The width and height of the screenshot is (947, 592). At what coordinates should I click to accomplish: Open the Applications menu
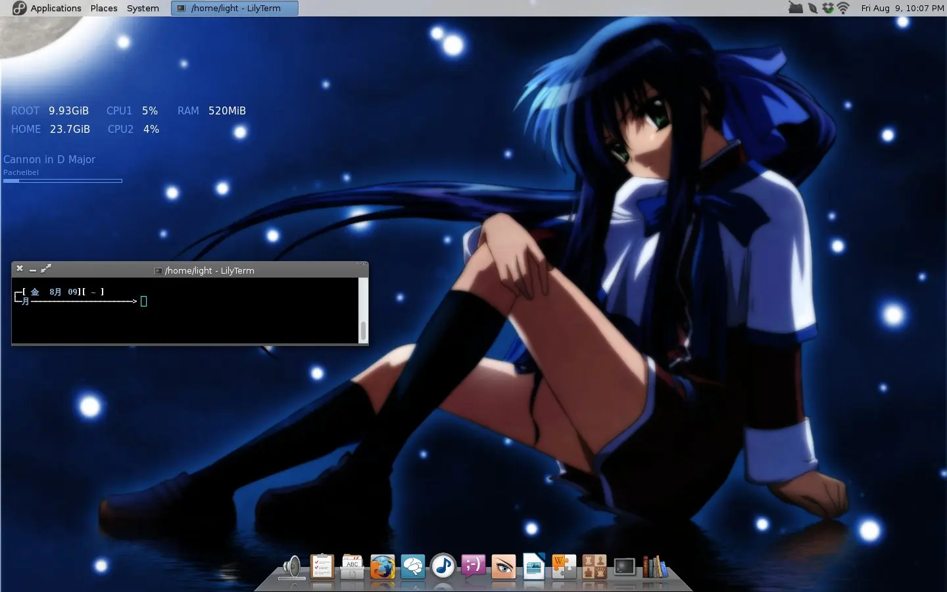(56, 8)
